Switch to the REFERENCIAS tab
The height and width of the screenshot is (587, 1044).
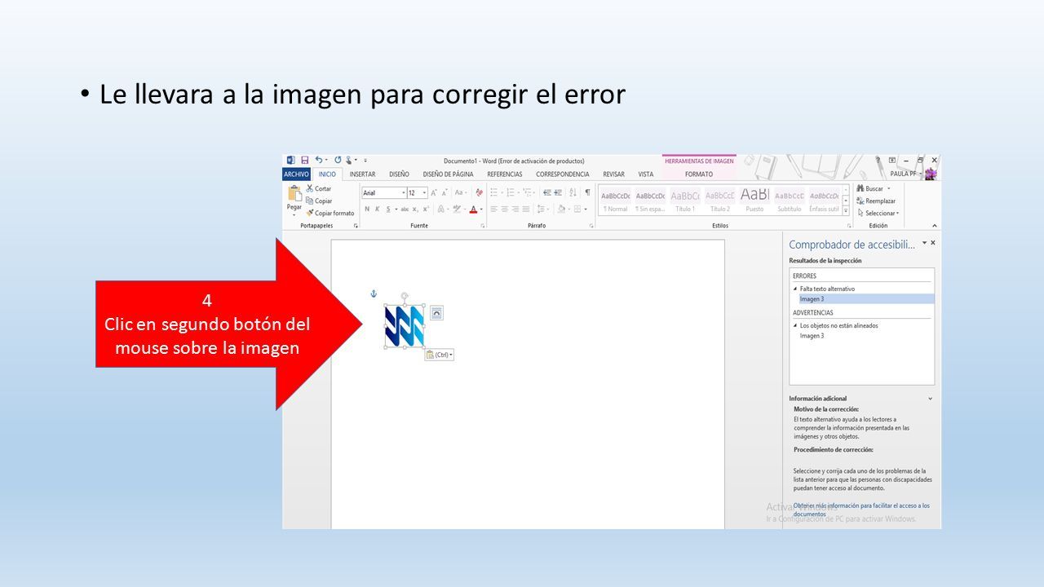point(505,174)
